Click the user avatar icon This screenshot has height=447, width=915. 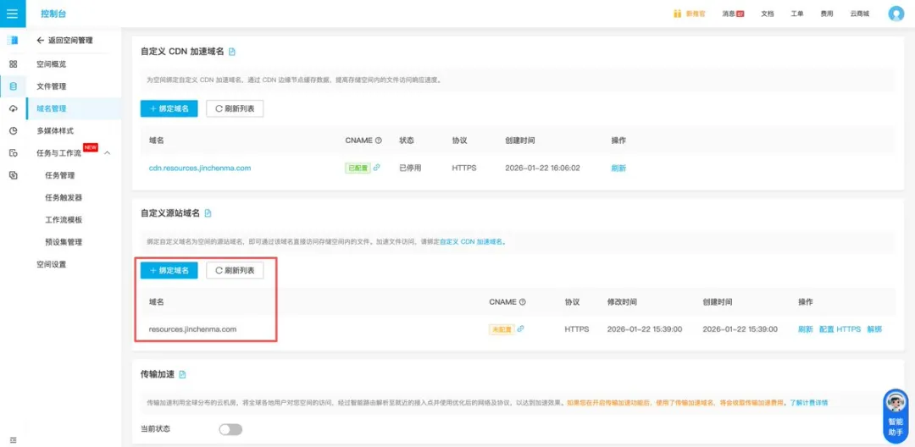point(896,14)
